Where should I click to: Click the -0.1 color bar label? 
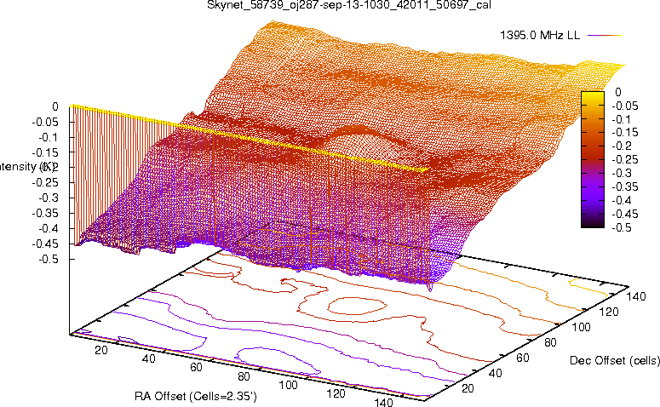tap(622, 119)
